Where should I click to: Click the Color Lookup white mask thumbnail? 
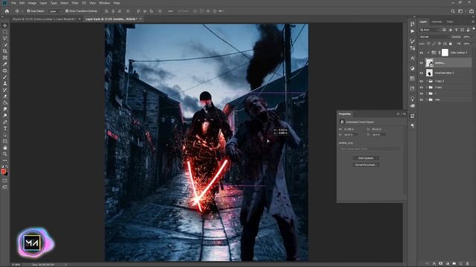pyautogui.click(x=445, y=53)
